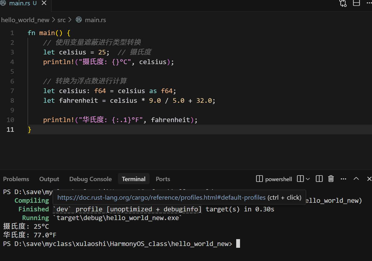Screen dimensions: 372x261
Task: Click terminal prompt input cursor
Action: pyautogui.click(x=238, y=243)
